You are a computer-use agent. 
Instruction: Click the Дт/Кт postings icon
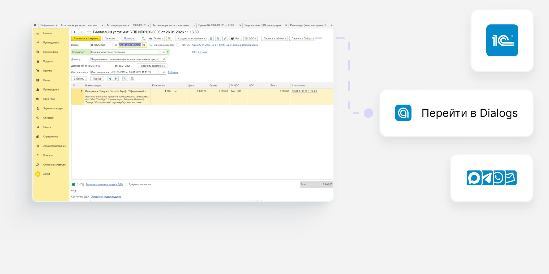point(143,38)
